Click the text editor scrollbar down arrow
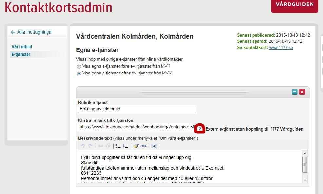 coord(305,180)
